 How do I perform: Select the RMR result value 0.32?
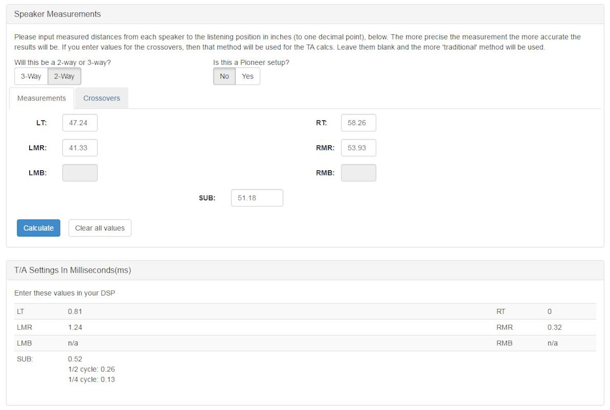point(554,327)
